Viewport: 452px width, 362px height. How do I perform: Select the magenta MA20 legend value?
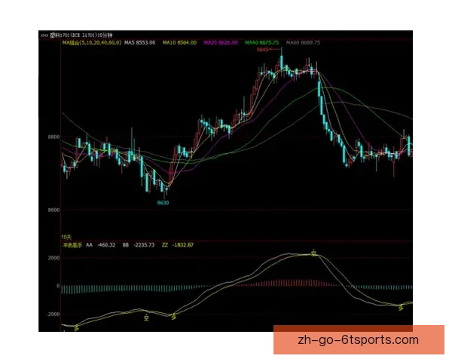[221, 43]
